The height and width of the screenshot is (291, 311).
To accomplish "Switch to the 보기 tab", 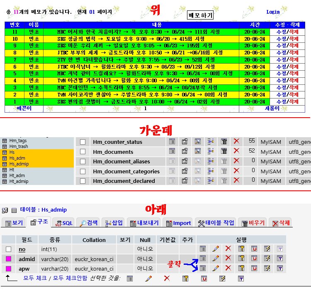I will pos(14,223).
